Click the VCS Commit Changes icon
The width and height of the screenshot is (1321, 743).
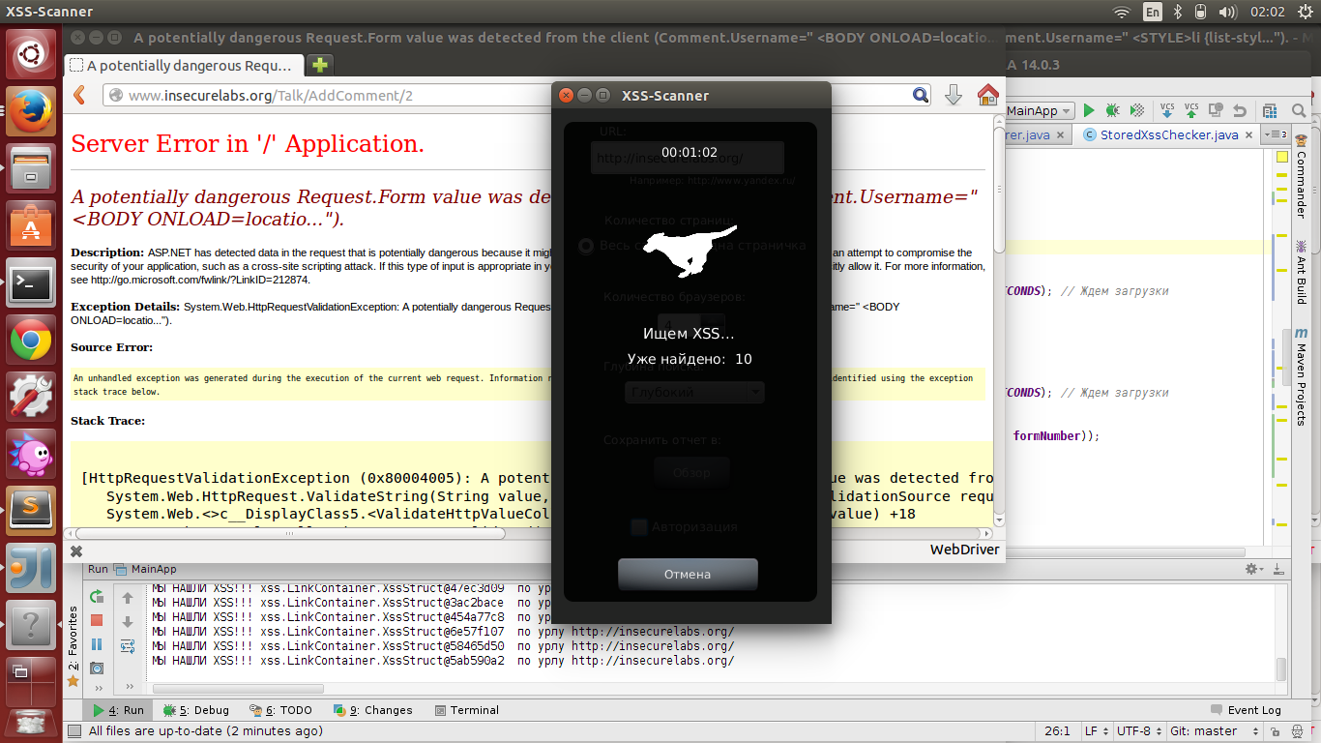point(1191,110)
